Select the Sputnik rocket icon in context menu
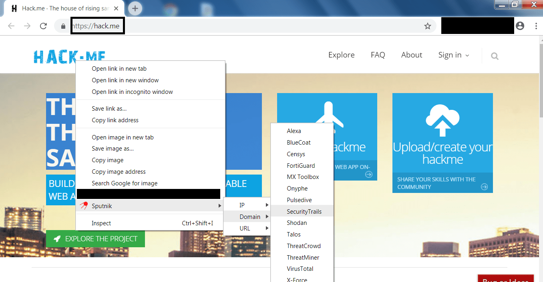Screen dimensions: 543x282 [84, 205]
